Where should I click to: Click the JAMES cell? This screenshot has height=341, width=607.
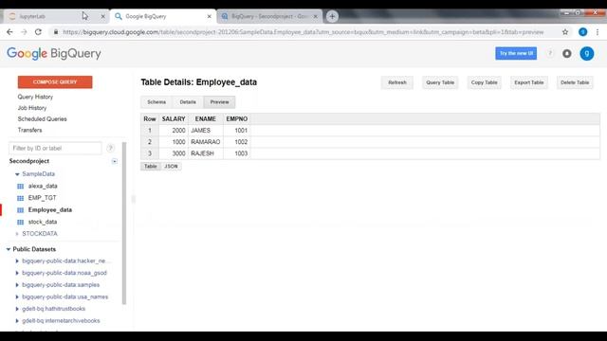pyautogui.click(x=206, y=131)
